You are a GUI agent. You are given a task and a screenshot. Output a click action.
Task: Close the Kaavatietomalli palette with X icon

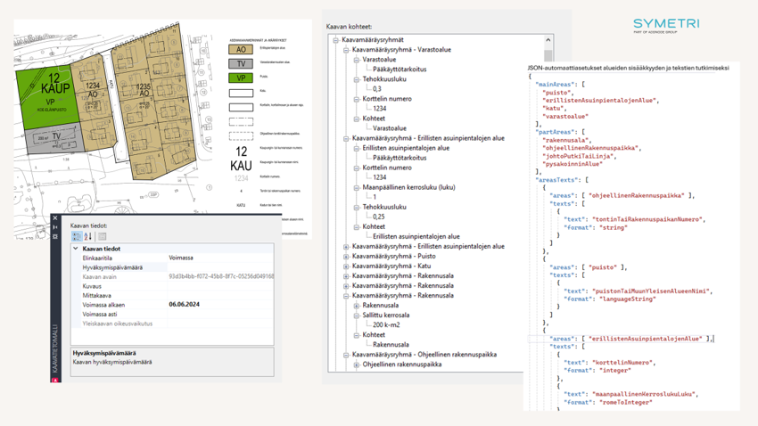click(55, 218)
